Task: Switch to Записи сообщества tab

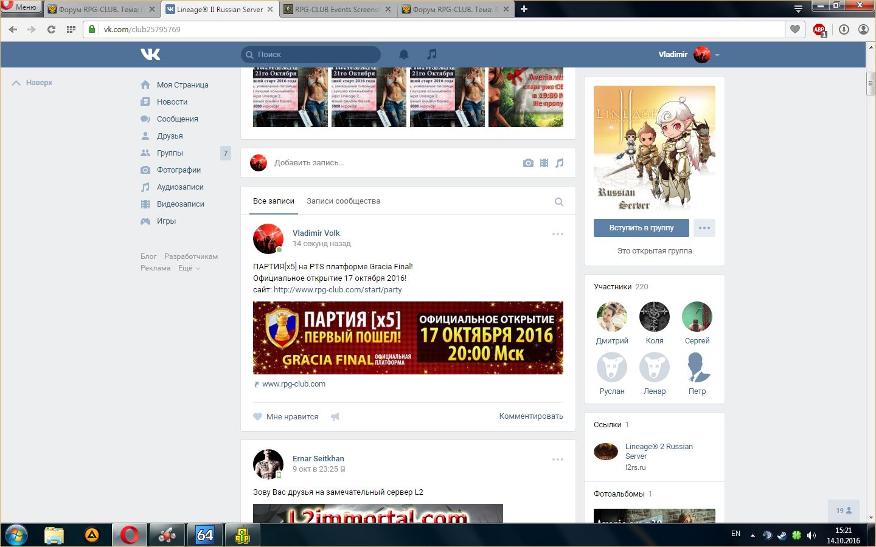Action: pyautogui.click(x=343, y=201)
